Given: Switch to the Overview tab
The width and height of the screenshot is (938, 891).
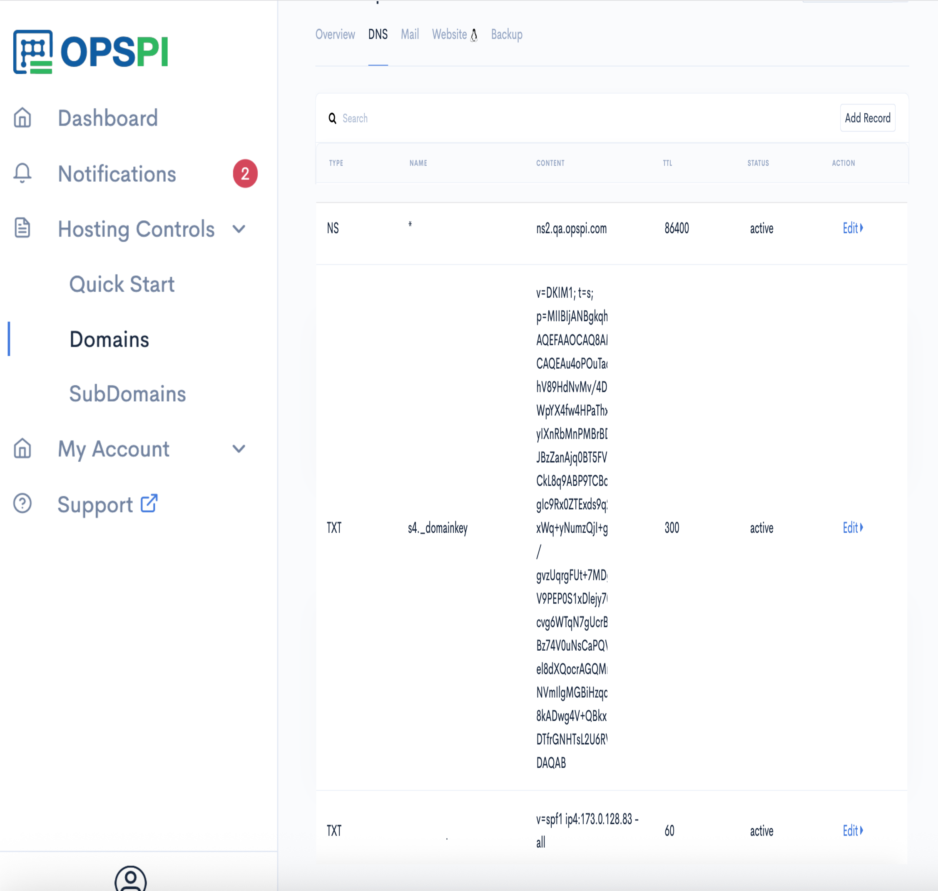Looking at the screenshot, I should tap(335, 35).
